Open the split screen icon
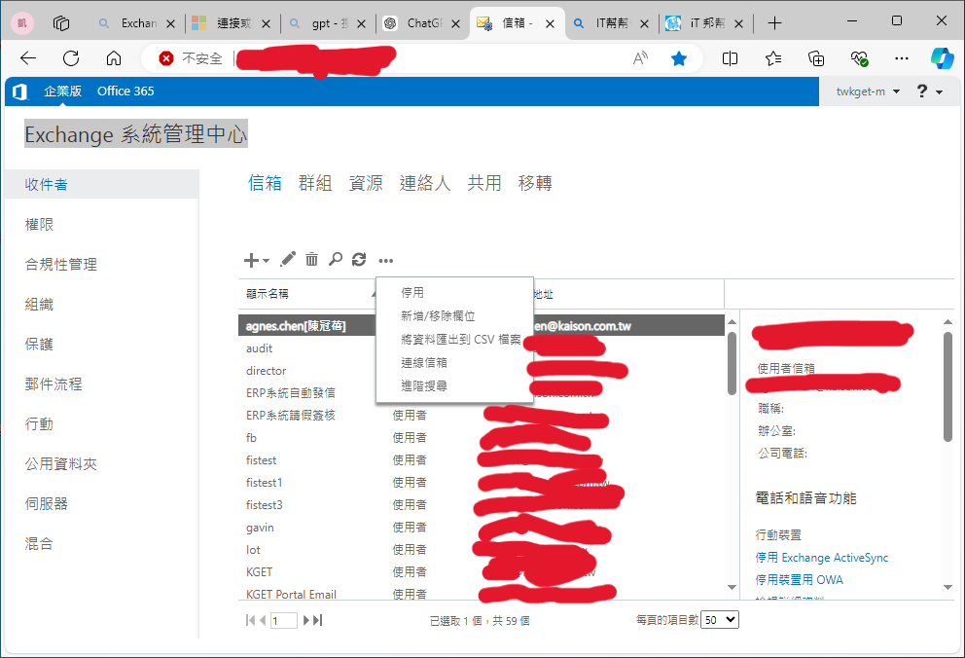 pos(730,58)
